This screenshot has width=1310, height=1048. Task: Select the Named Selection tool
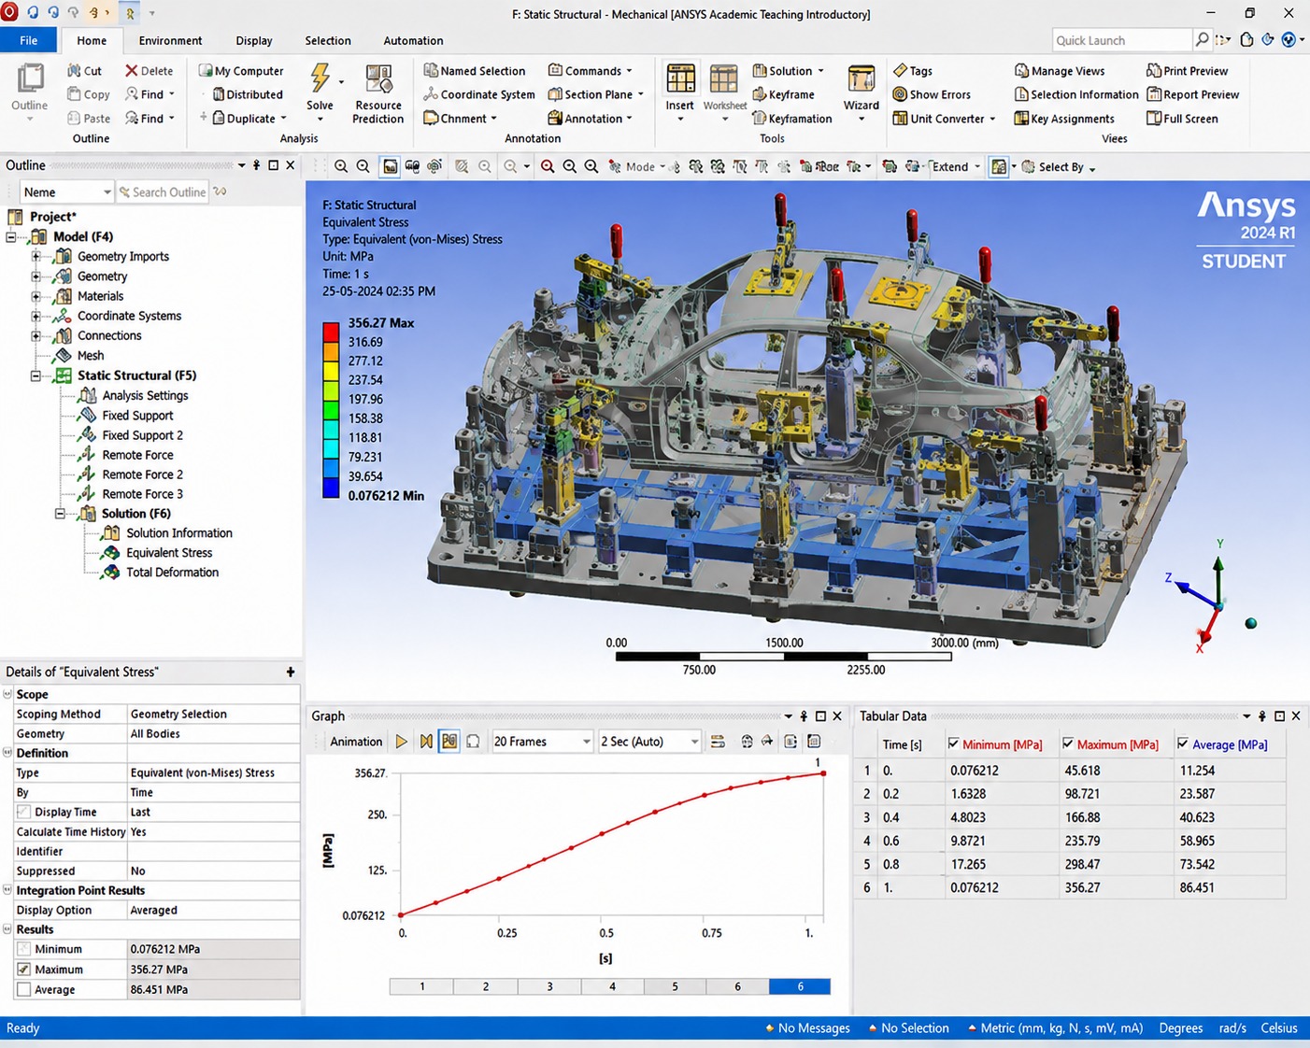point(475,71)
